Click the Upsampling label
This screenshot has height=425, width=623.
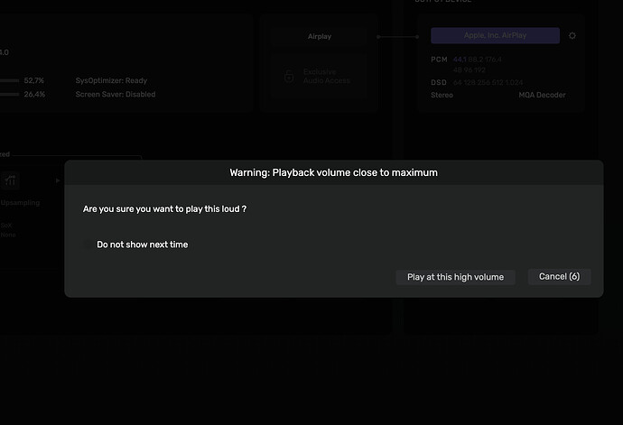tap(20, 202)
